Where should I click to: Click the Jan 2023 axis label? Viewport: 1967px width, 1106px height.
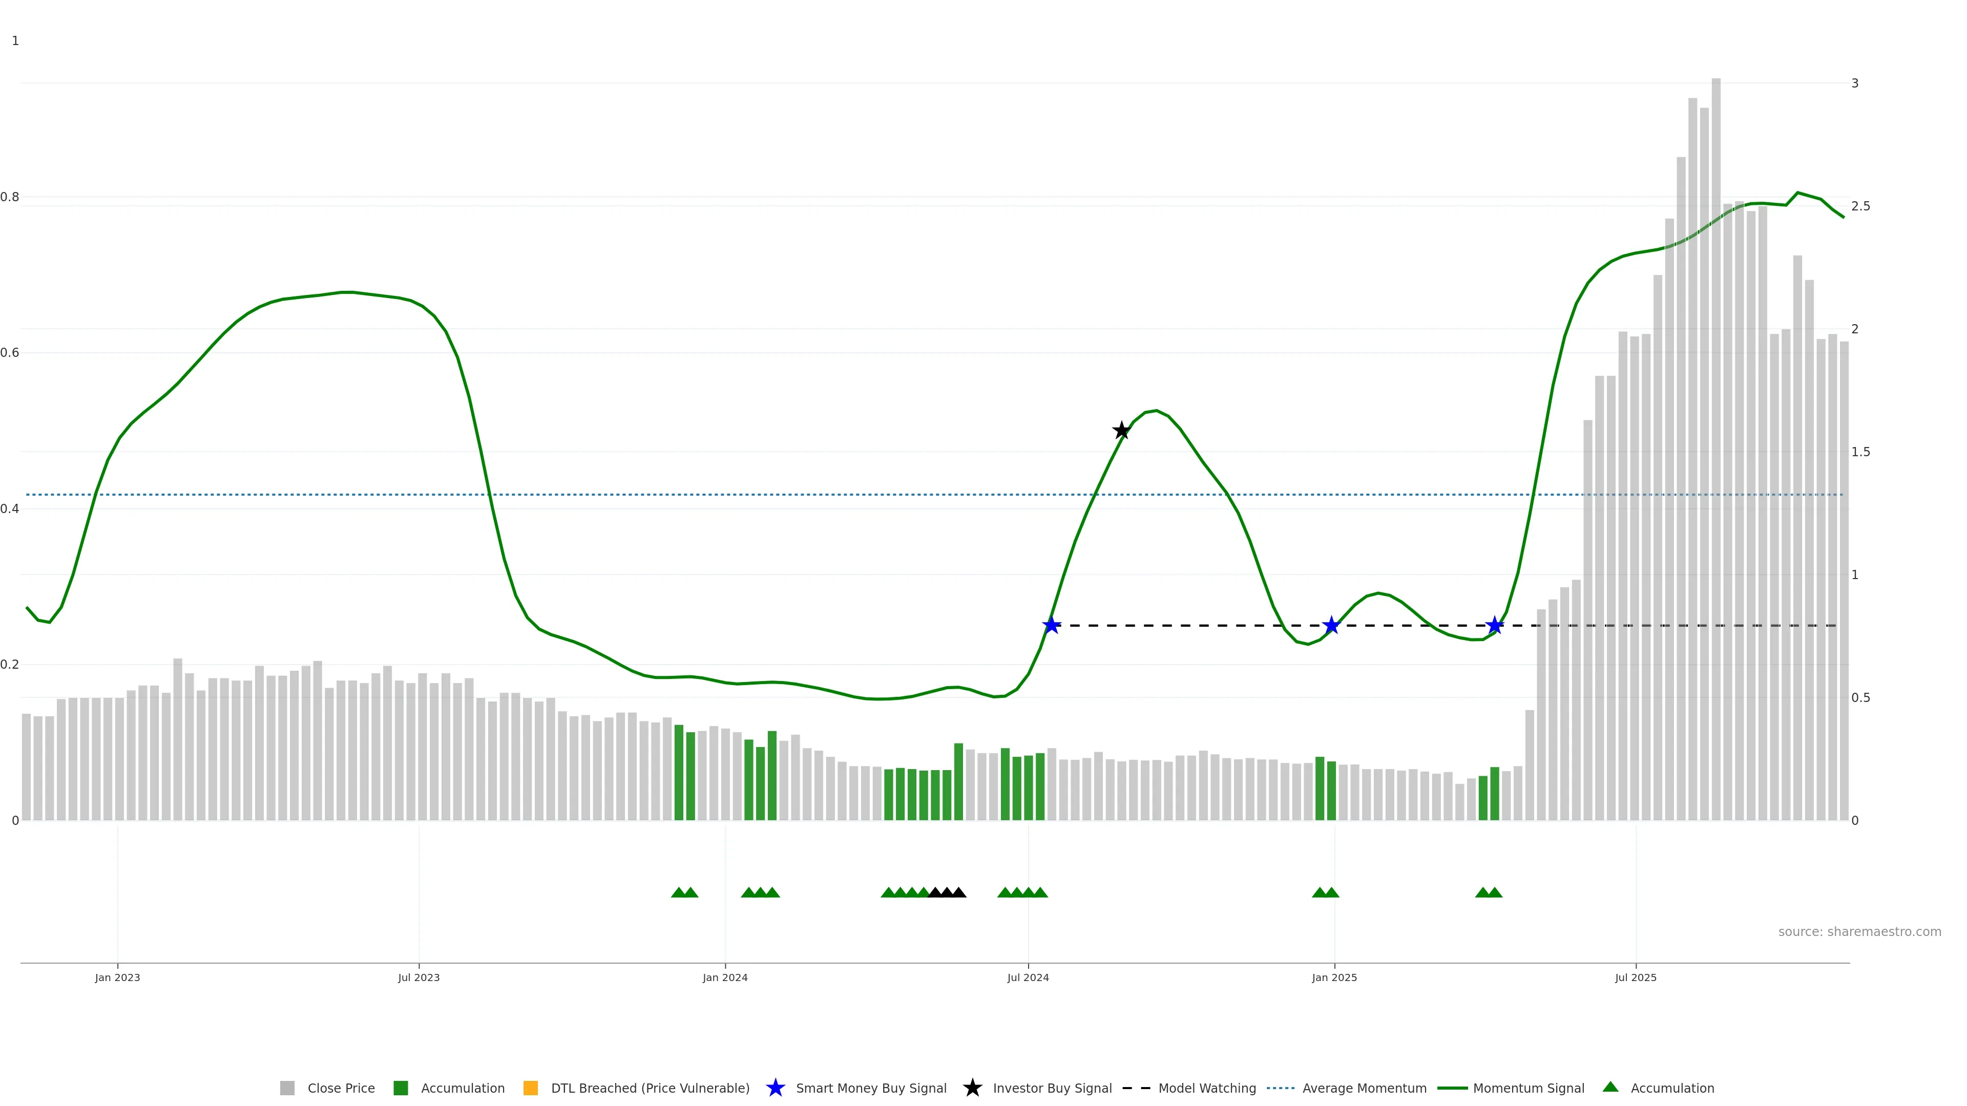pos(118,977)
